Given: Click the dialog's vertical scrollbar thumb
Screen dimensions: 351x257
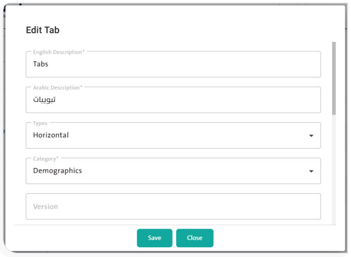Looking at the screenshot, I should tap(334, 78).
